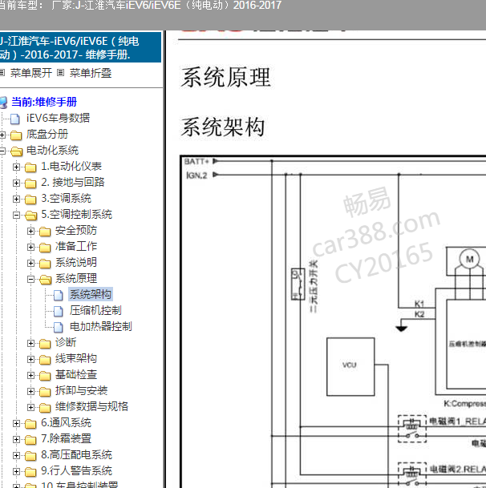Open the 电加热器控制 page
486x488 pixels.
(100, 326)
